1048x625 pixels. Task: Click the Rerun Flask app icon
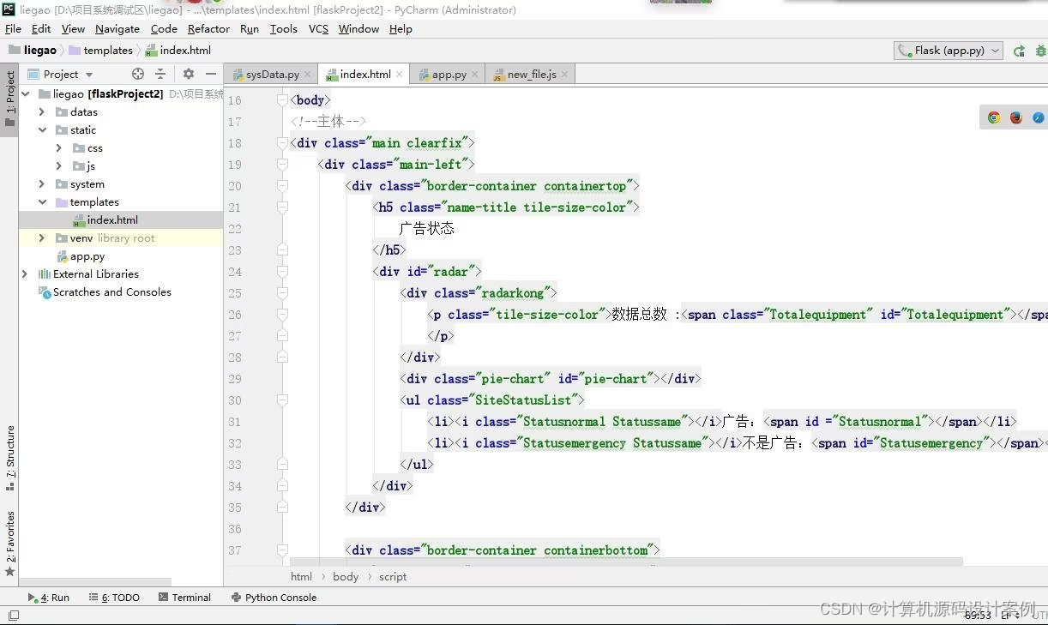coord(1019,51)
